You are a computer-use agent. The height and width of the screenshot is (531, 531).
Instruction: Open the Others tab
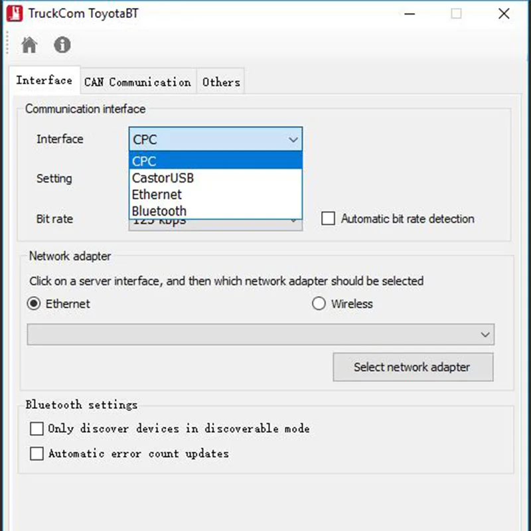point(221,82)
